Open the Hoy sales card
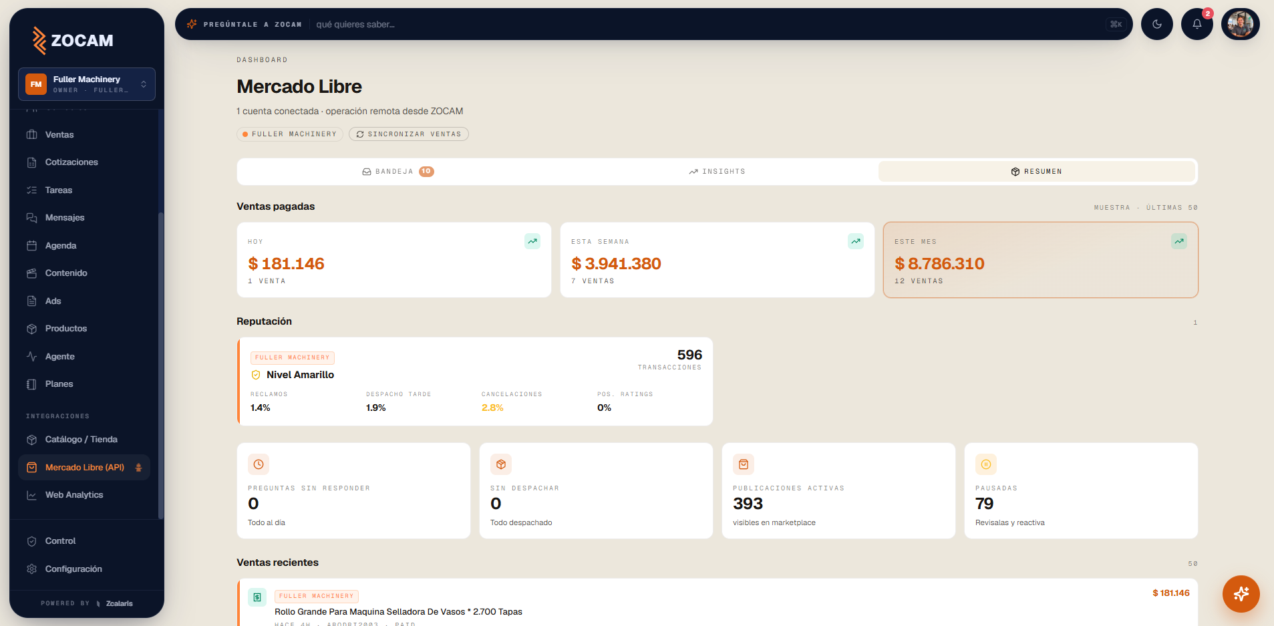1274x626 pixels. click(x=394, y=260)
